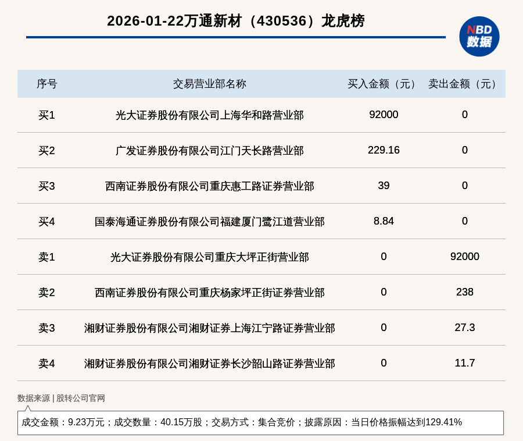Select the 卖4 sequence label
Viewport: 523px width, 441px height.
[x=46, y=364]
